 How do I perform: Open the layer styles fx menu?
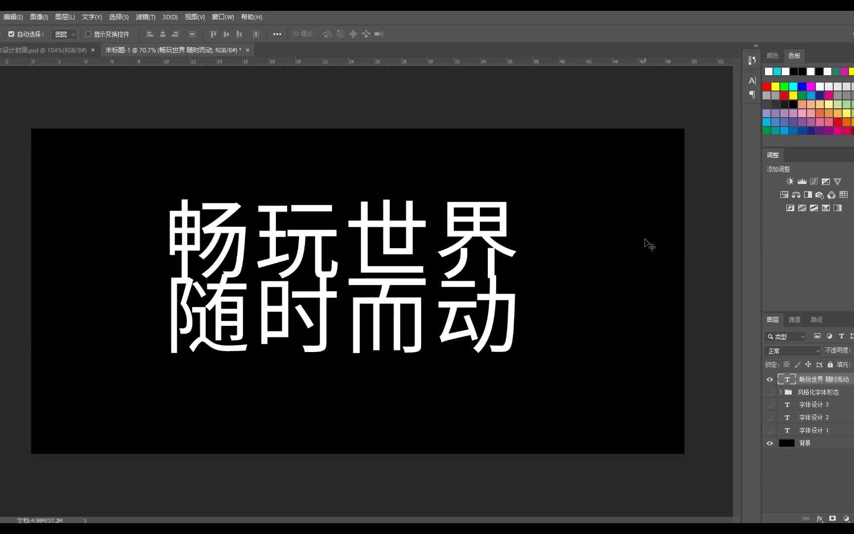coord(820,518)
